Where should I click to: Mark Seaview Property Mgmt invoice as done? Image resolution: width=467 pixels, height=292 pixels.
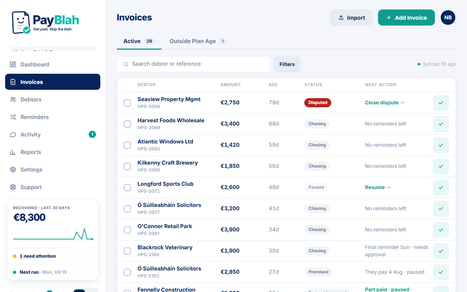(x=441, y=103)
